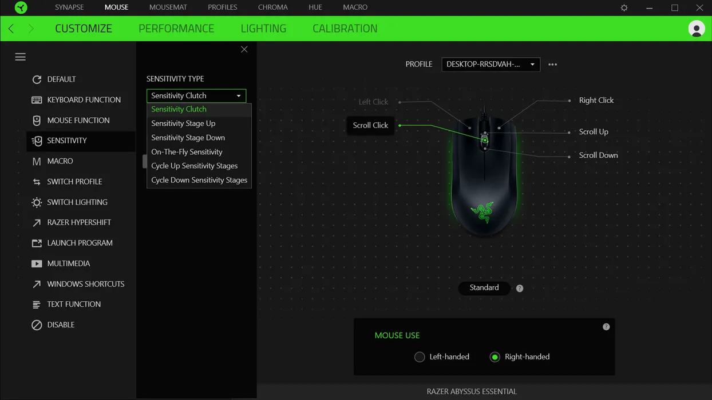712x400 pixels.
Task: Select the Scroll Click button assignment
Action: 370,125
